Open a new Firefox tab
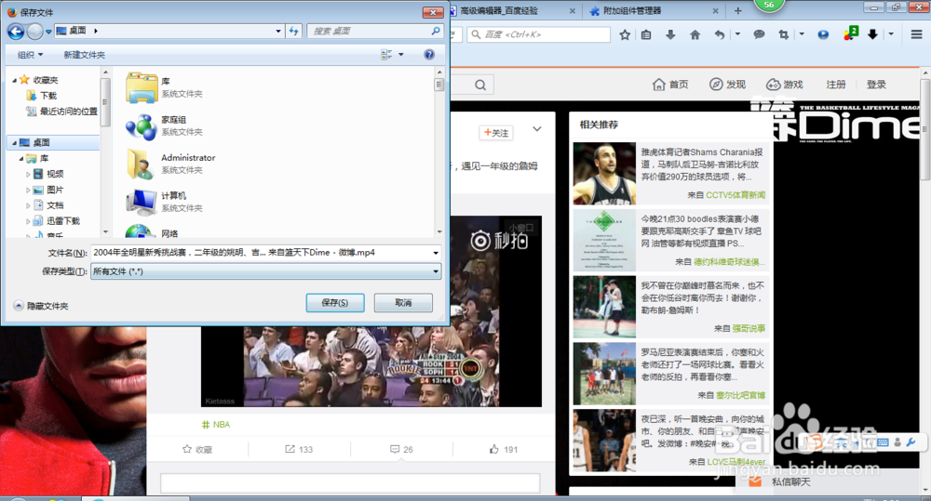Image resolution: width=931 pixels, height=501 pixels. click(737, 10)
